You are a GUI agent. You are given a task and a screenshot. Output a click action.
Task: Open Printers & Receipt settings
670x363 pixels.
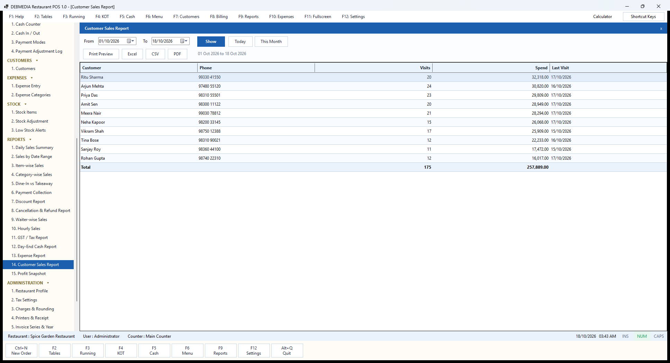tap(30, 318)
